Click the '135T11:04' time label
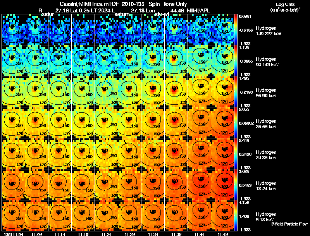The height and width of the screenshot is (236, 310). tap(14, 234)
